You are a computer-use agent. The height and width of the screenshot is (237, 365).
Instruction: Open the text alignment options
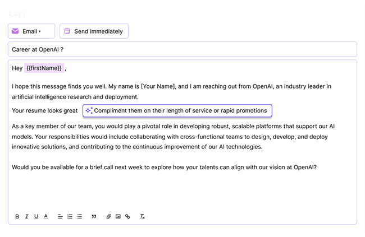pos(60,216)
